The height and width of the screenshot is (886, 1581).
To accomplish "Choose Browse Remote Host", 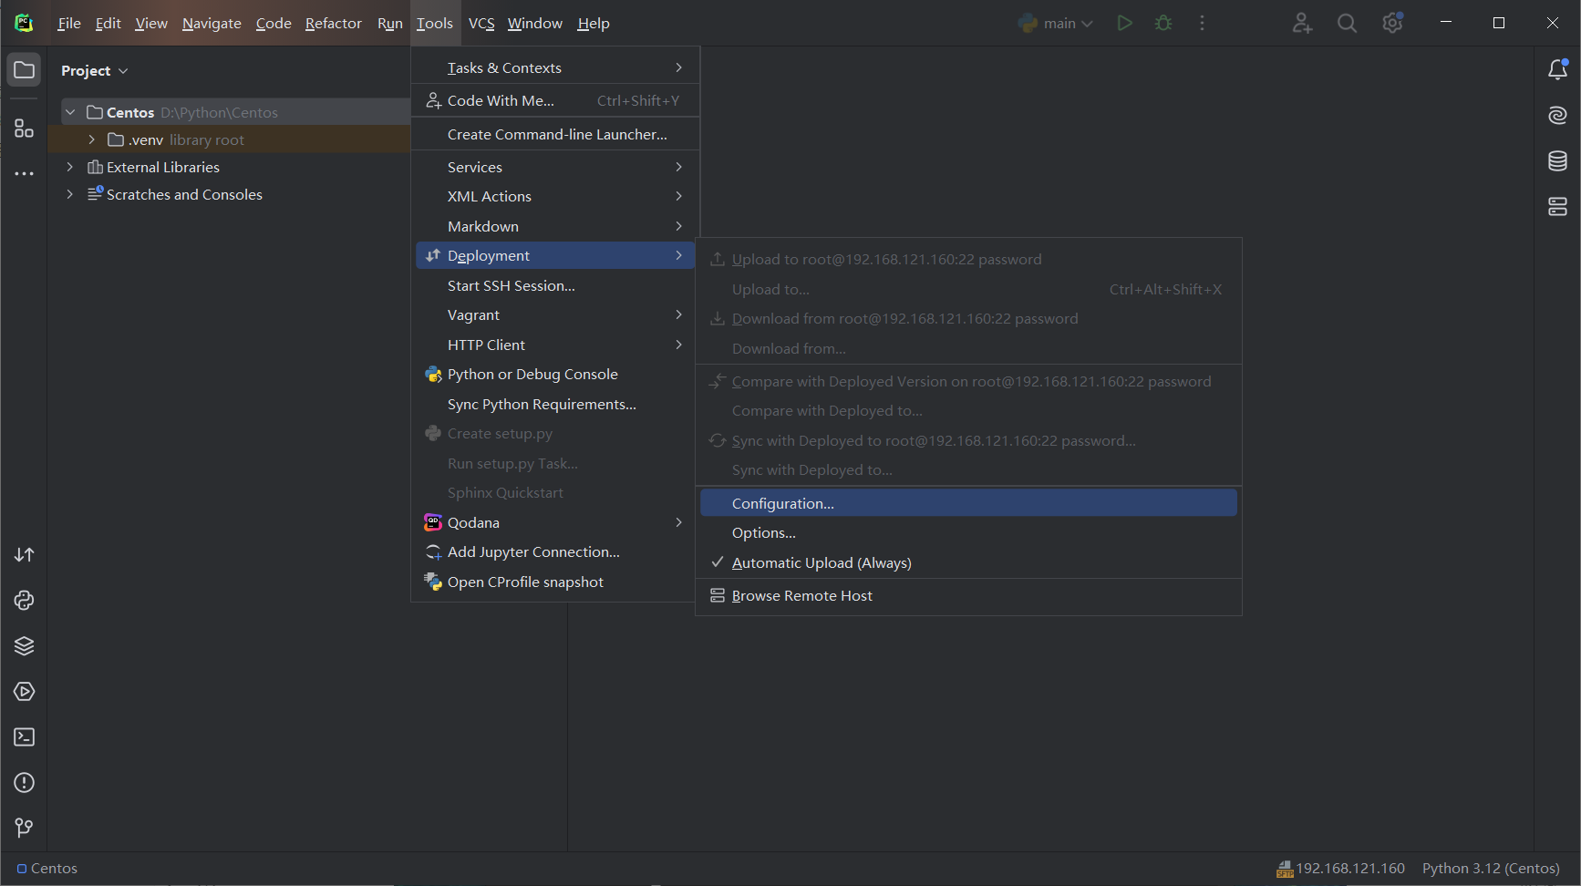I will pos(968,595).
